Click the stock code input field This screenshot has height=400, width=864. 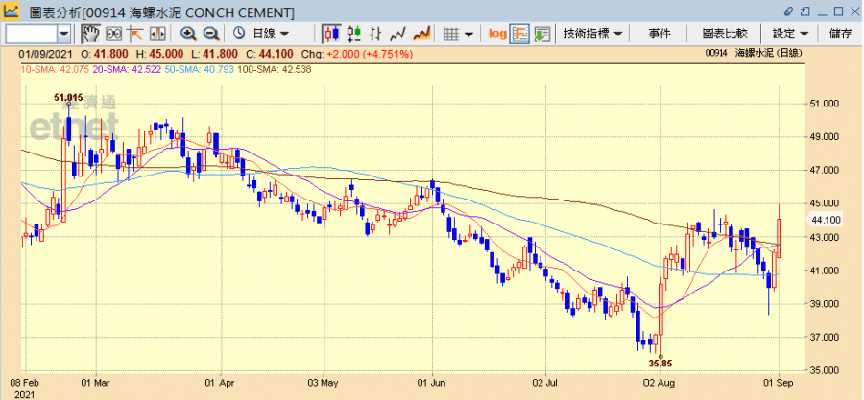31,34
